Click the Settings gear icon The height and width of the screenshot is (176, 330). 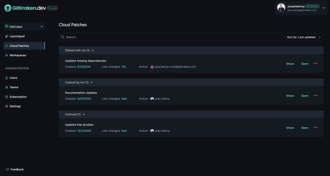7,106
